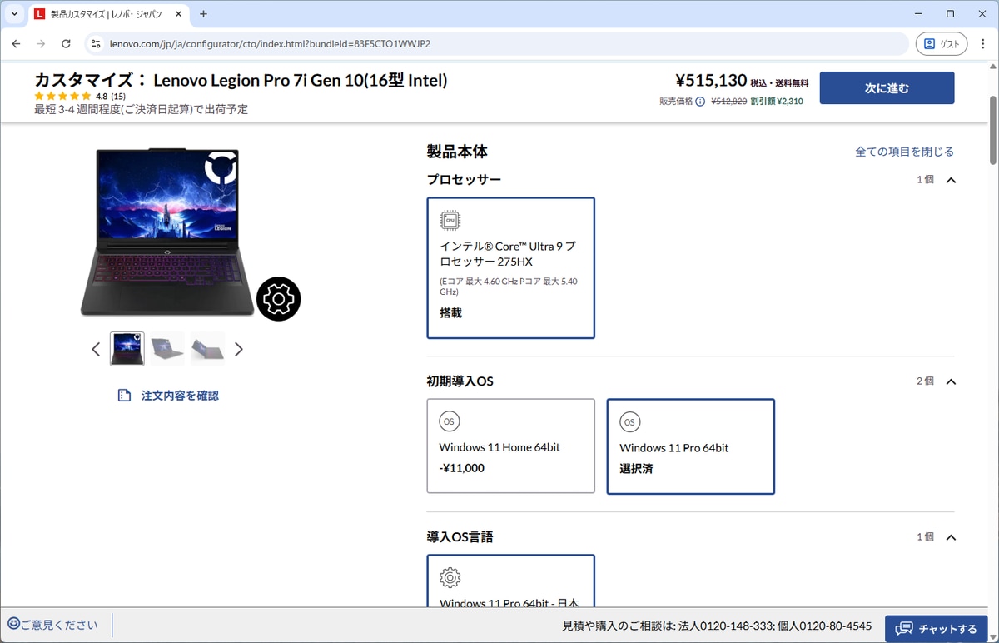Image resolution: width=999 pixels, height=643 pixels.
Task: Collapse the プロセッサー section
Action: 950,179
